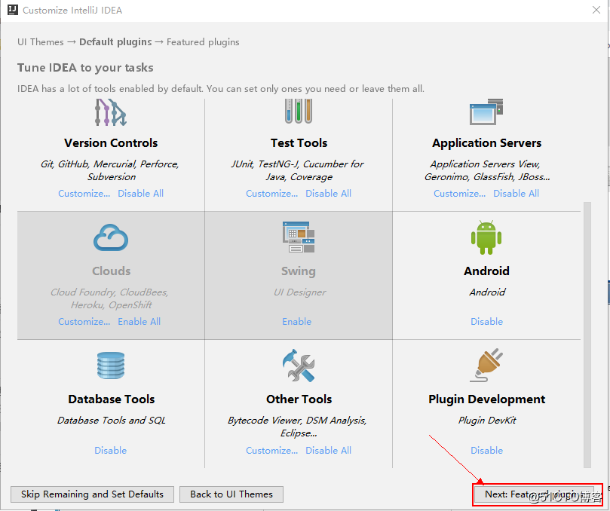610x511 pixels.
Task: Customize Application Servers plugins
Action: pyautogui.click(x=459, y=193)
